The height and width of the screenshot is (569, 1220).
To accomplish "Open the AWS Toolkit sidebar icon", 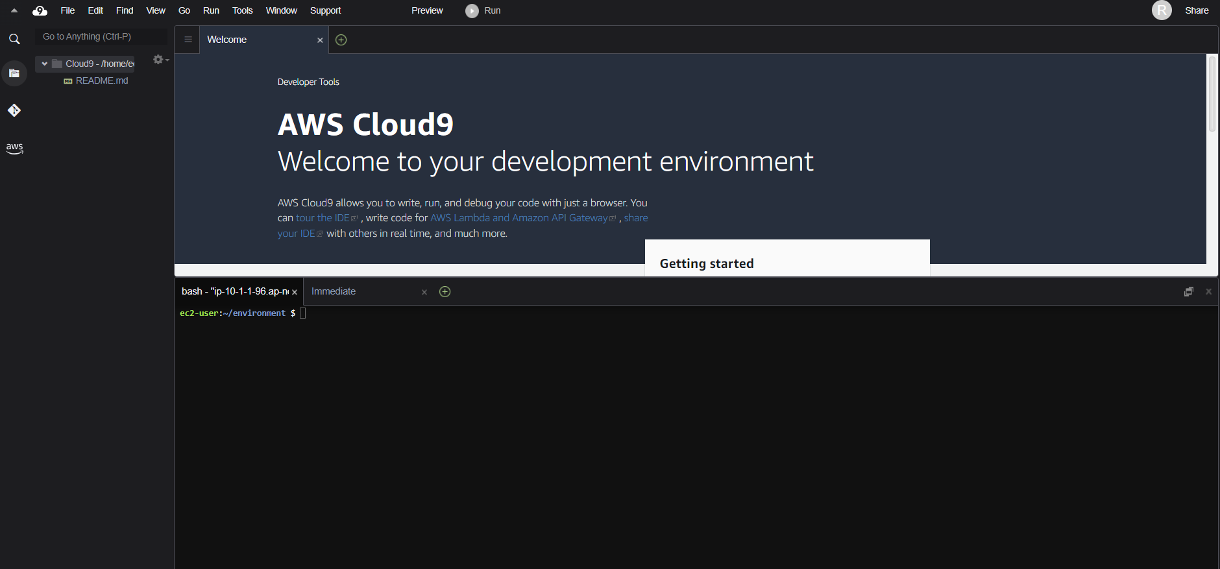I will [x=14, y=148].
